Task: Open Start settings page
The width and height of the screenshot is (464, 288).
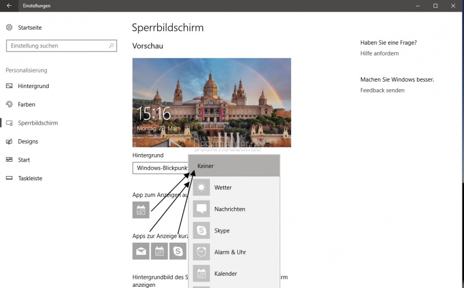Action: click(x=24, y=160)
